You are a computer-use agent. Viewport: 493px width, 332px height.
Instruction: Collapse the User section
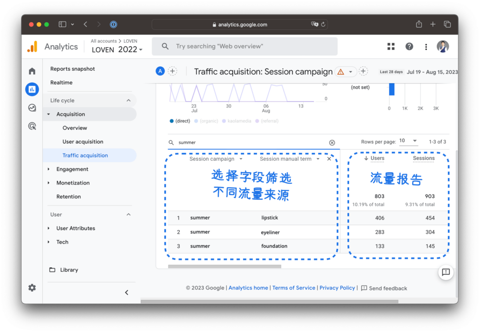pyautogui.click(x=129, y=215)
